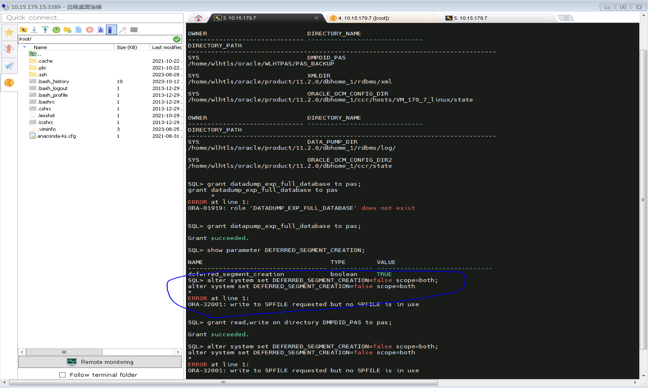Click the download selected files icon
Screen dimensions: 648x388
34,30
